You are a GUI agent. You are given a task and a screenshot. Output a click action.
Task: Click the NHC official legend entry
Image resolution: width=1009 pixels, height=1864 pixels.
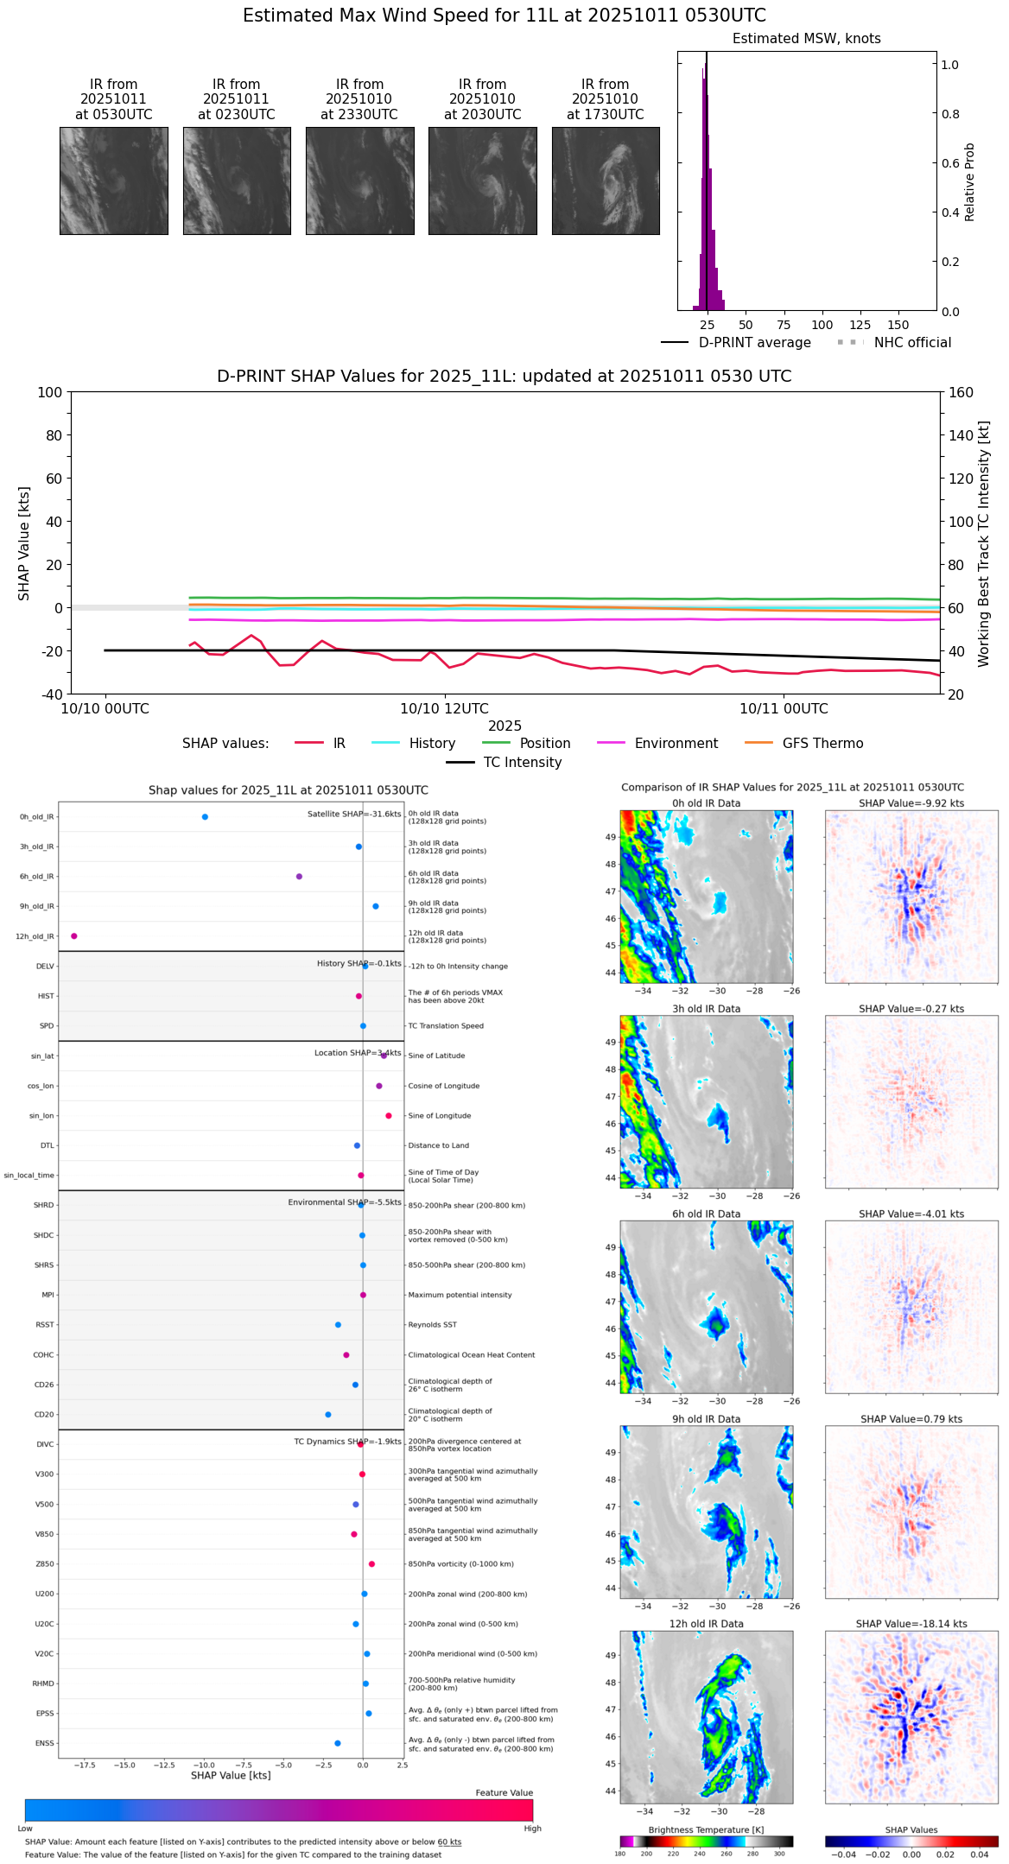tap(894, 342)
